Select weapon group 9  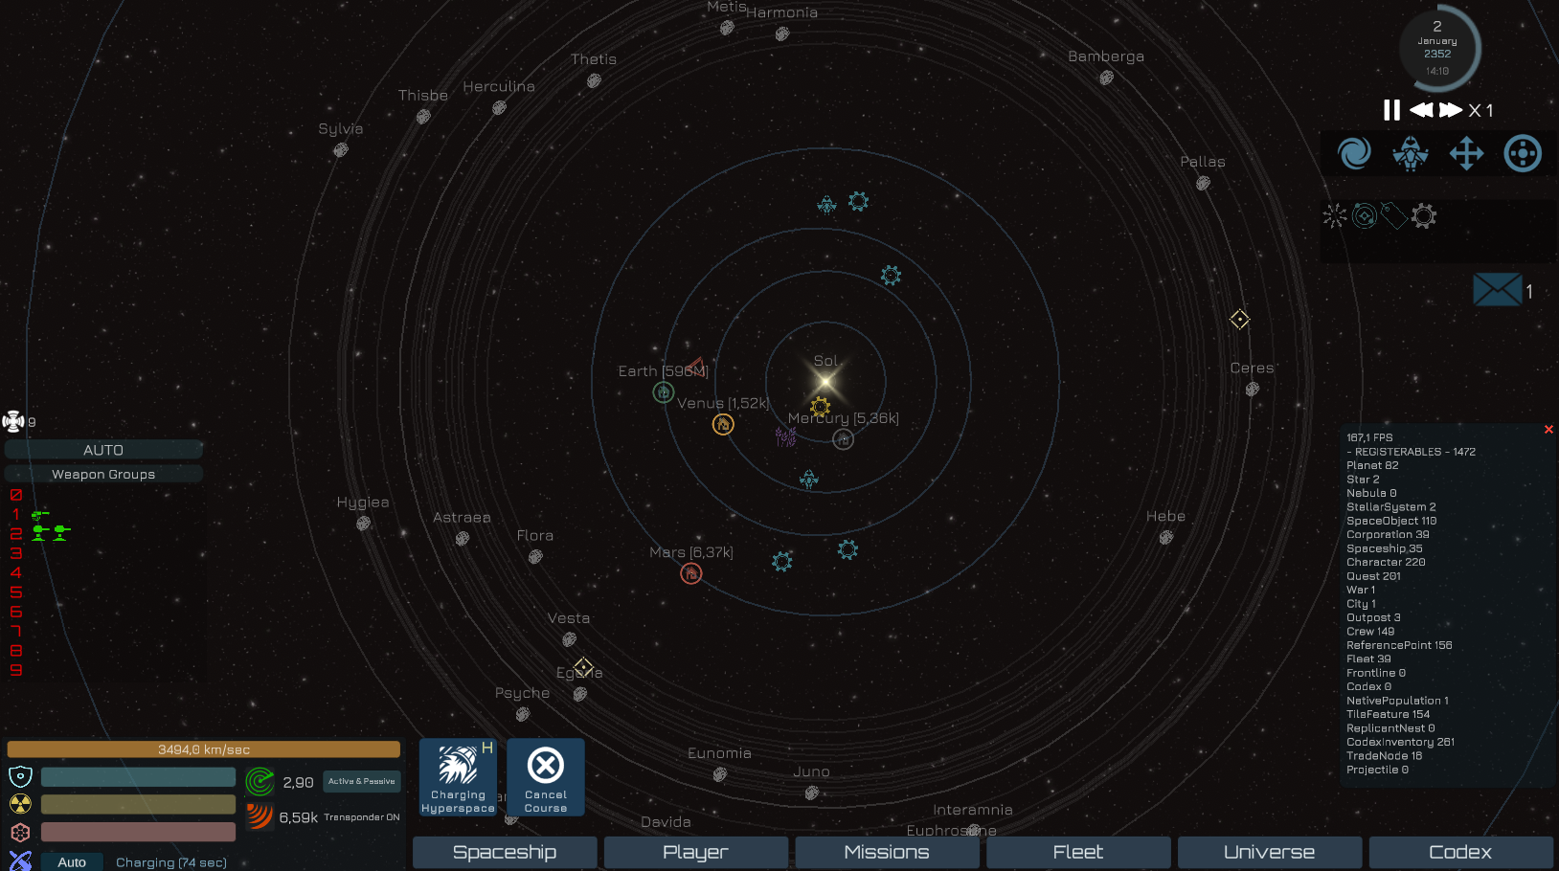15,669
